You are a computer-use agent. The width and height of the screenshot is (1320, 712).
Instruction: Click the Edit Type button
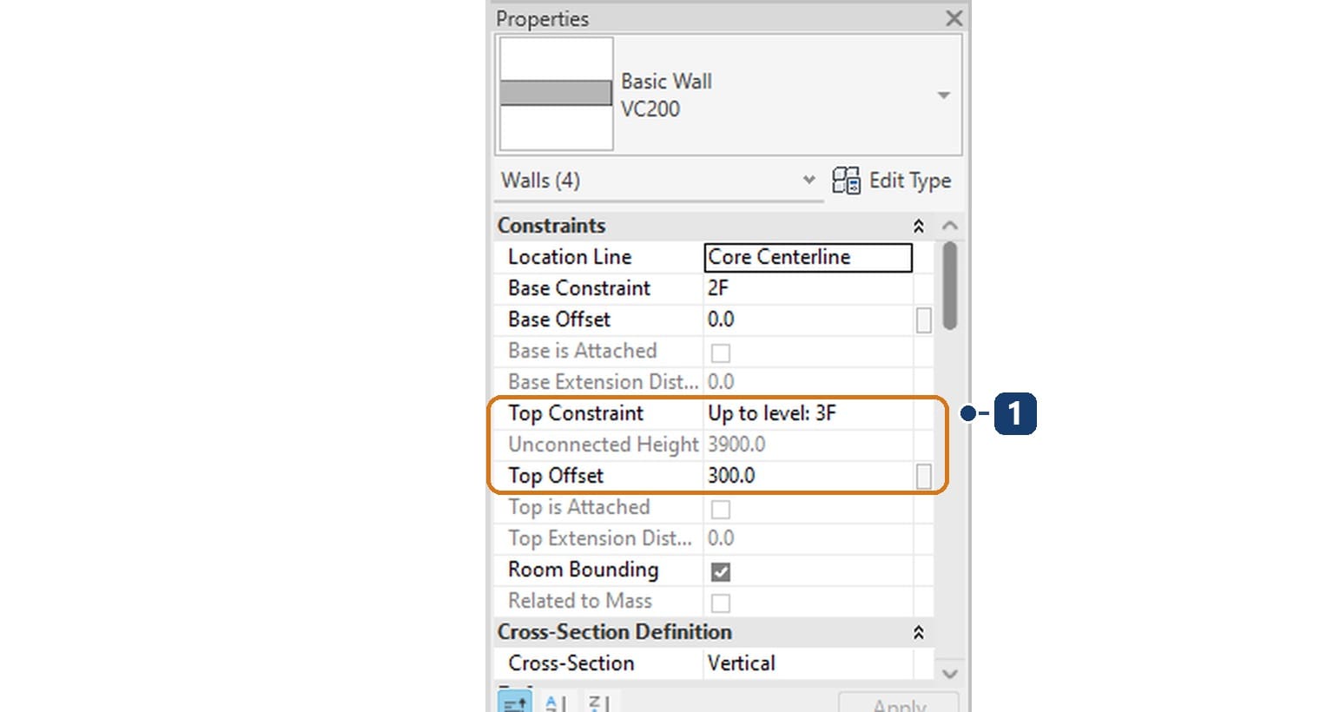[x=892, y=181]
